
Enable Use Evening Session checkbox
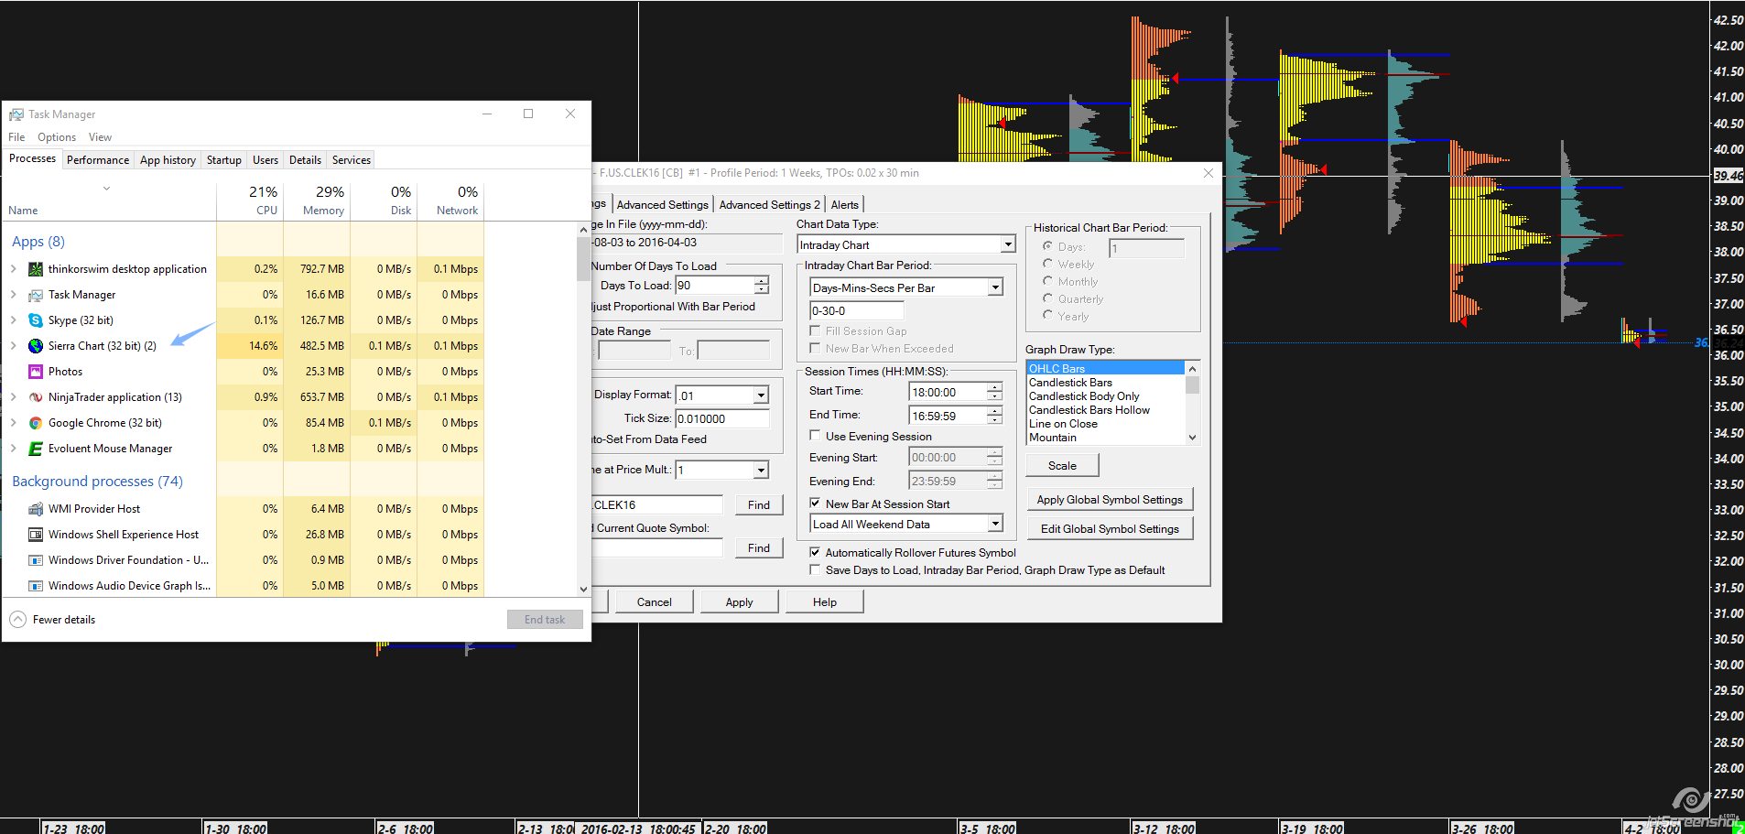(815, 436)
